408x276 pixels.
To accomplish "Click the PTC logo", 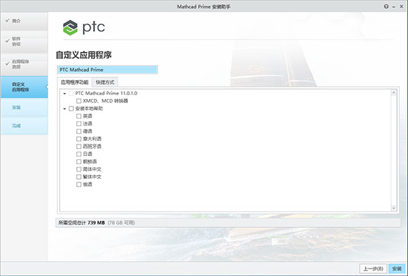I will (x=84, y=28).
